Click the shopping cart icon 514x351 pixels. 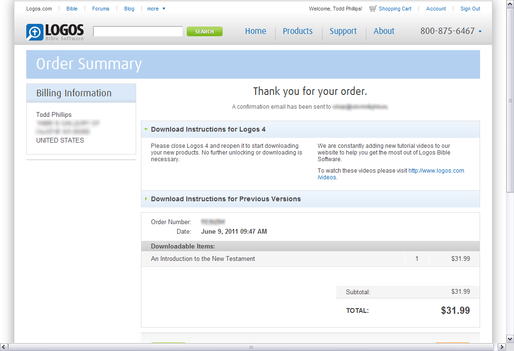point(373,9)
